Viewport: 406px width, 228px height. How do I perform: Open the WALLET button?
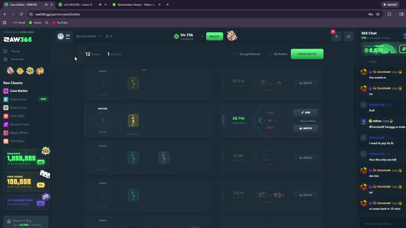click(x=214, y=36)
